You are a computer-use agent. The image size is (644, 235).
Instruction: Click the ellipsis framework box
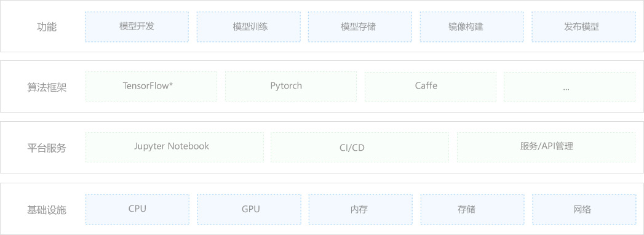point(569,87)
